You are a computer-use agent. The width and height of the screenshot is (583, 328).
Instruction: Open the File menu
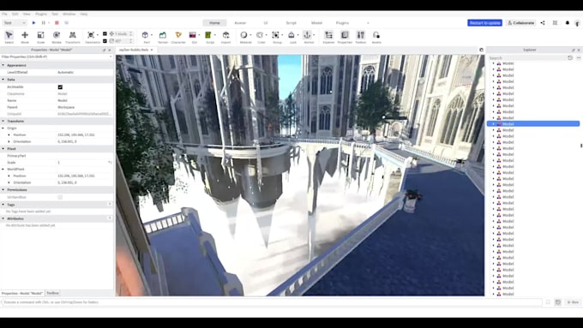4,14
